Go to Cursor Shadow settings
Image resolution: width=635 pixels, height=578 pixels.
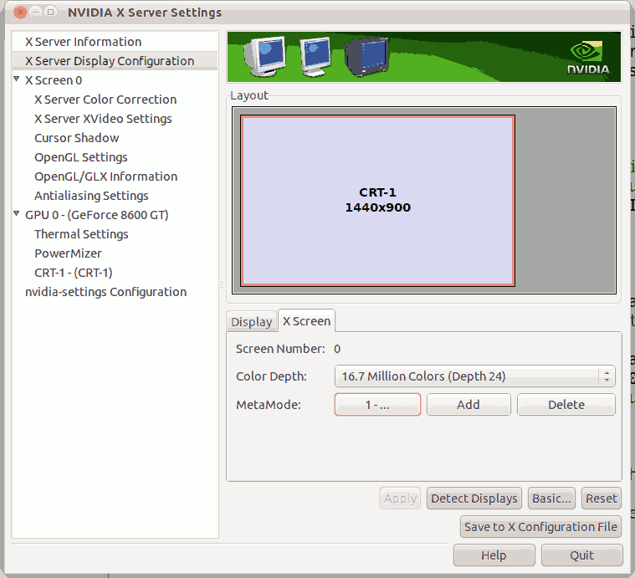[76, 138]
